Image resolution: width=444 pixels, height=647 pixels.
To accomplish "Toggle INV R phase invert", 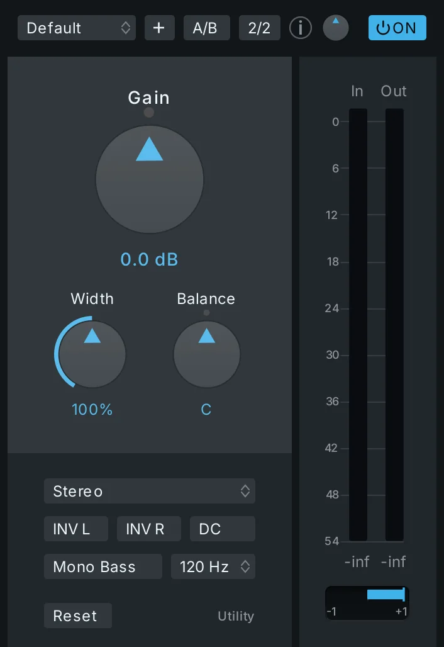I will (x=149, y=529).
